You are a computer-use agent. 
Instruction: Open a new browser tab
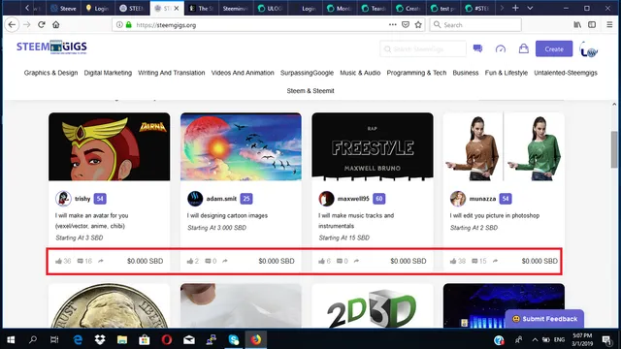point(515,8)
